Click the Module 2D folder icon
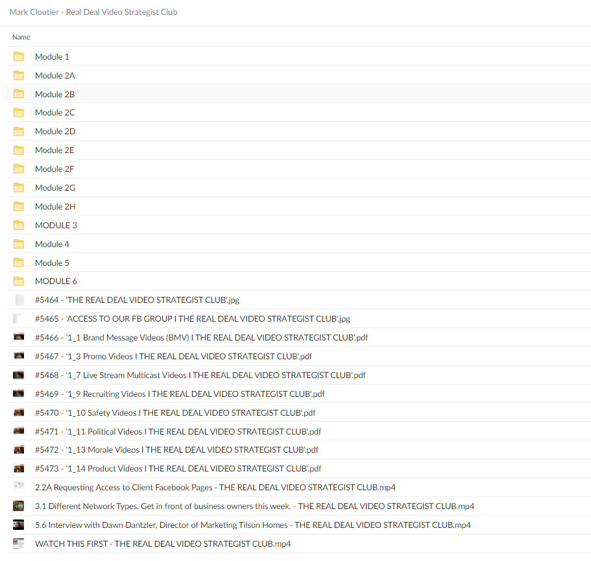591x561 pixels. pos(18,131)
